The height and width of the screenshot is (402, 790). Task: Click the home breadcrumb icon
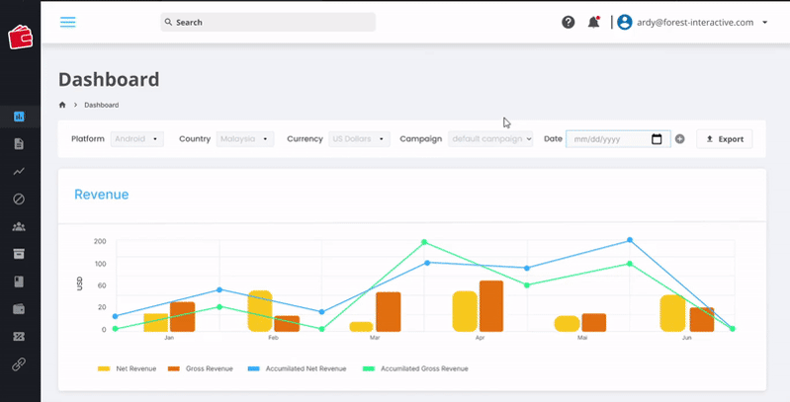click(62, 105)
